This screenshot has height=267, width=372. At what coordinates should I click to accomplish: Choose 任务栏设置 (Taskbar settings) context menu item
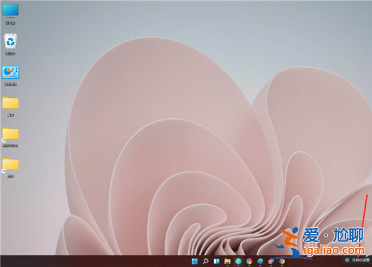coord(357,260)
